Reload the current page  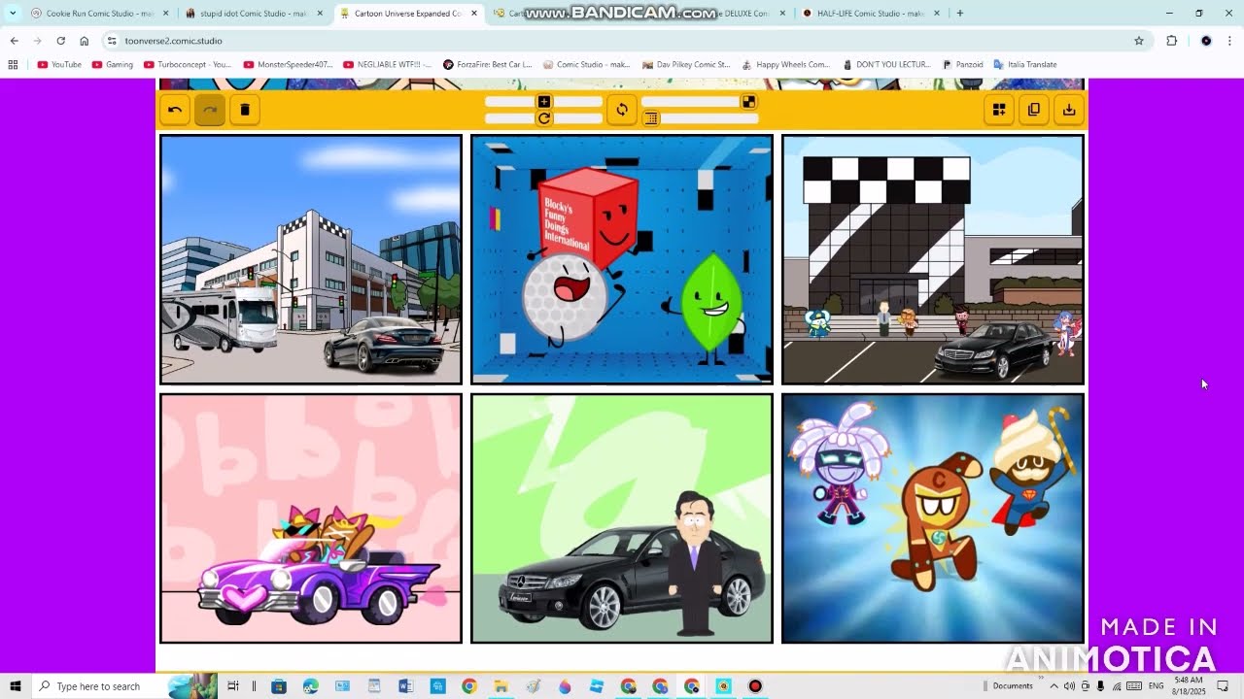pyautogui.click(x=60, y=41)
